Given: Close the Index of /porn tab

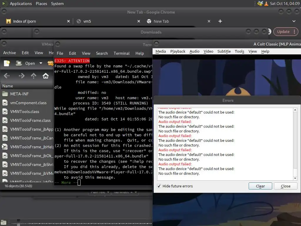Looking at the screenshot, I should [x=68, y=21].
